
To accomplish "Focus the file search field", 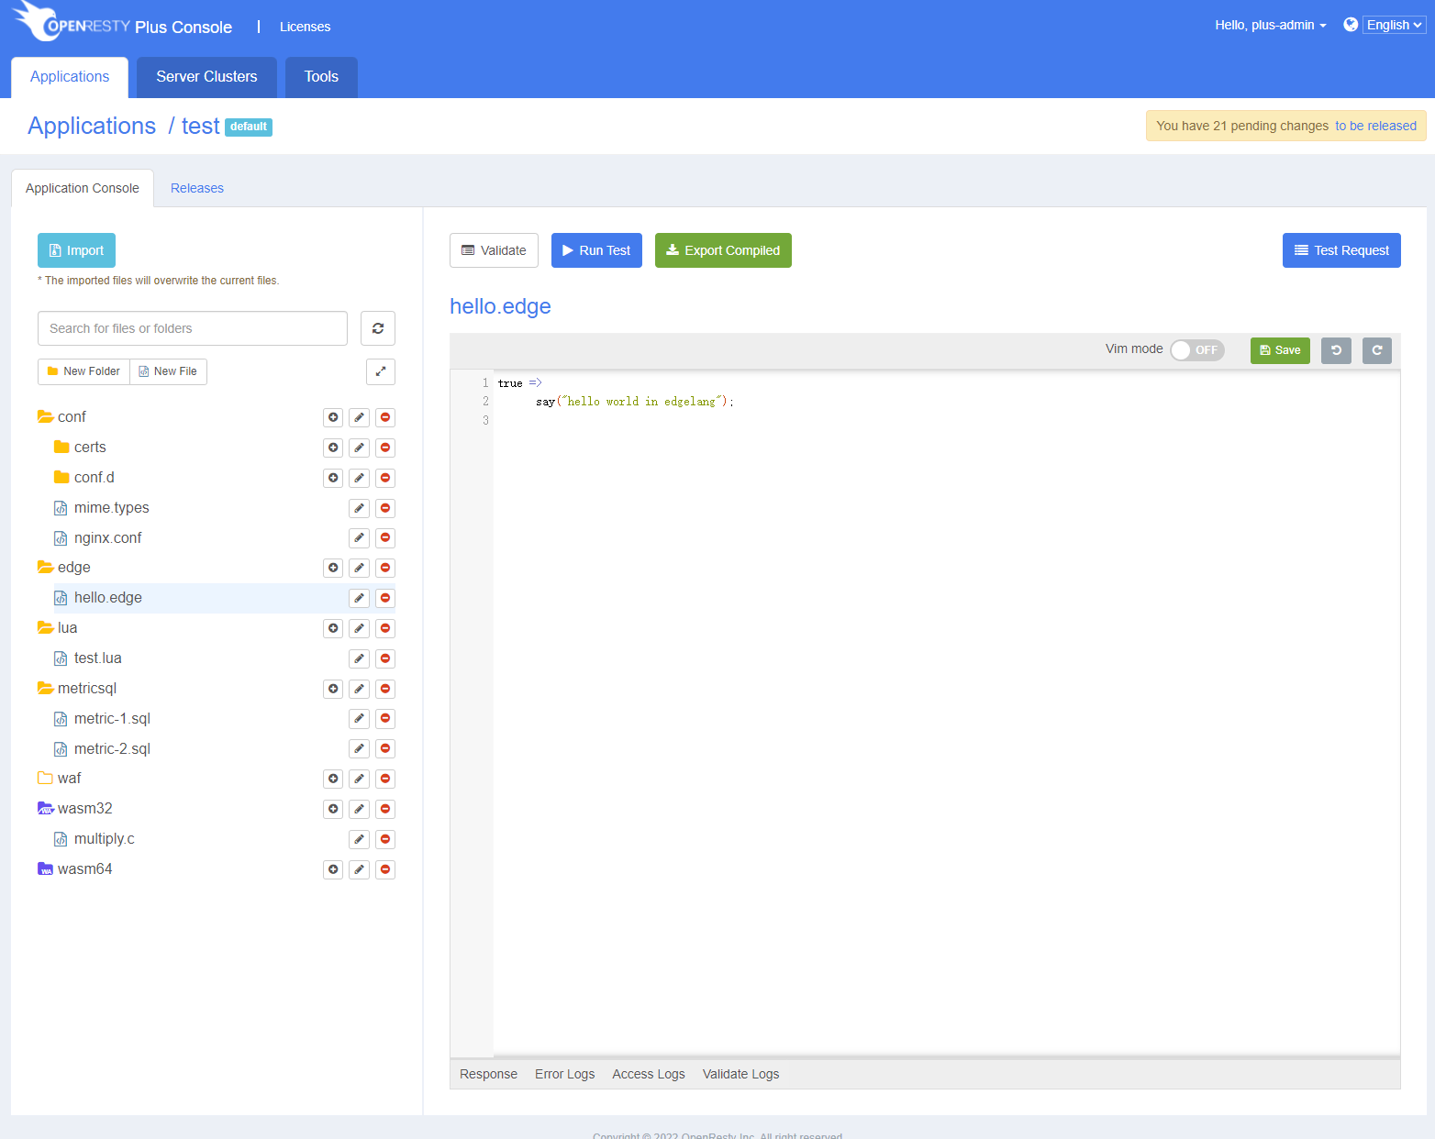I will point(193,328).
